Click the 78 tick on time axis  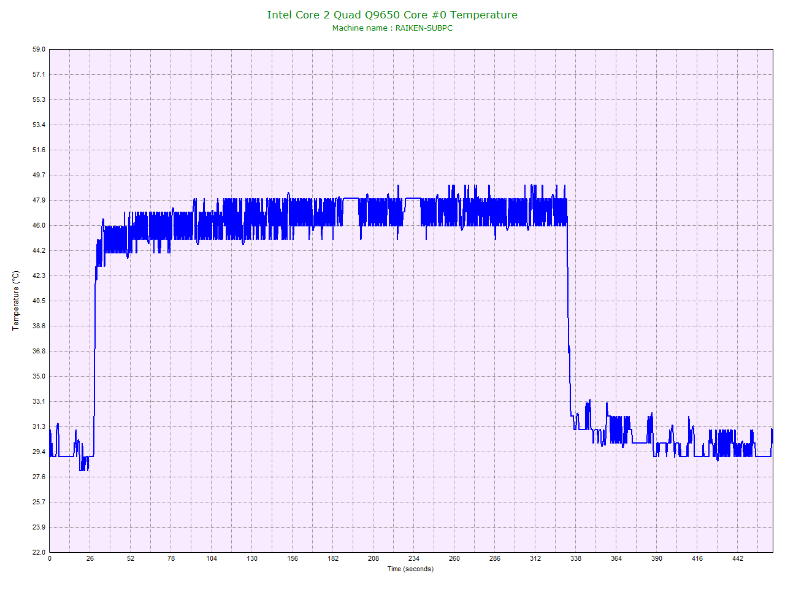(x=171, y=558)
